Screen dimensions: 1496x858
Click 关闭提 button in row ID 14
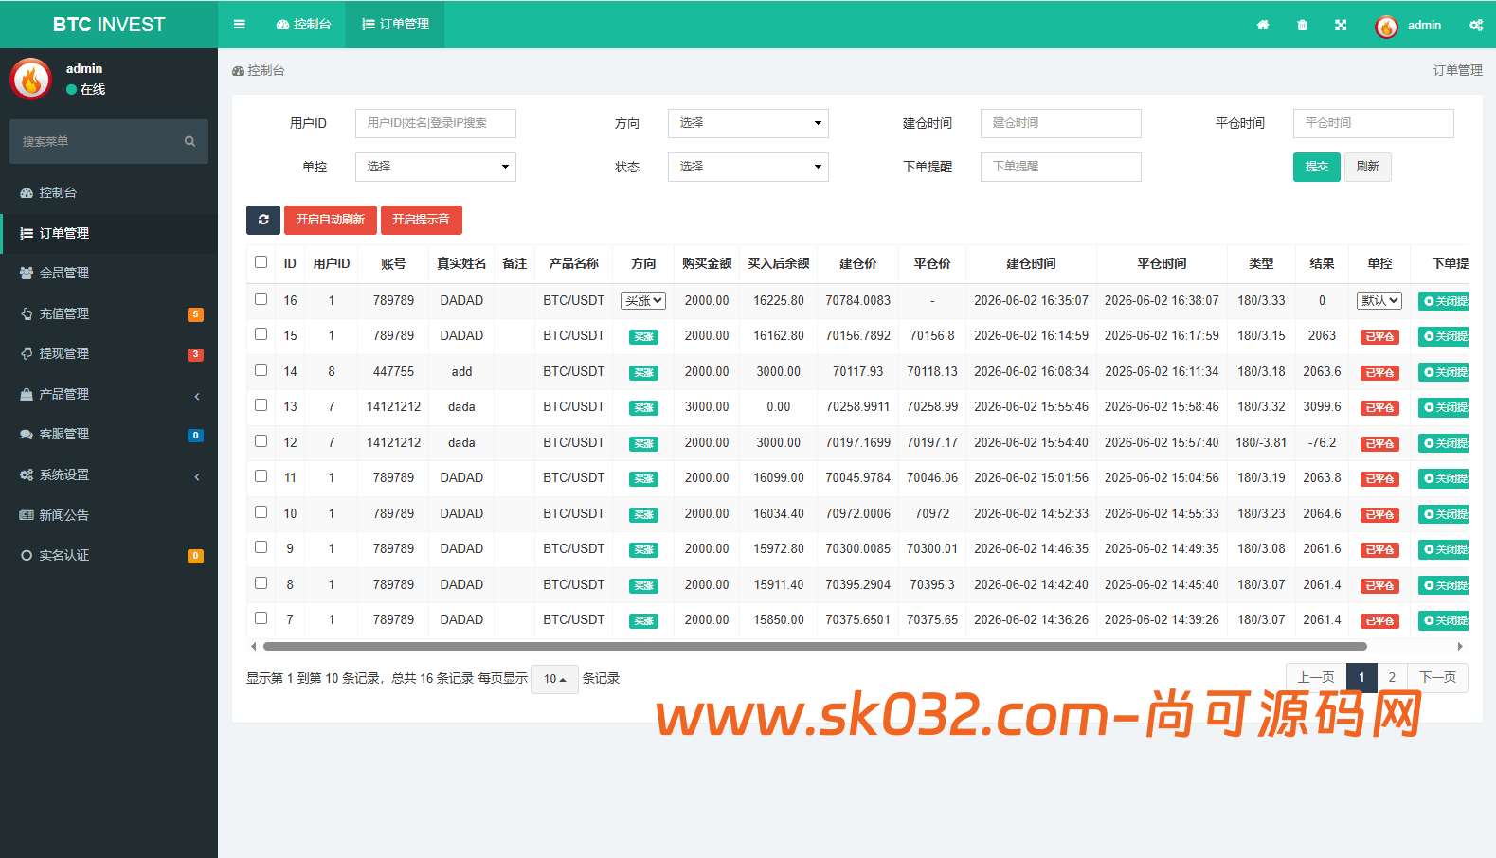(1444, 372)
